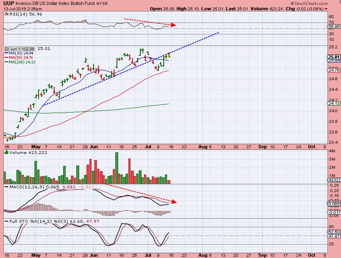Click the RSI(14) 56.96 indicator label
This screenshot has height=258, width=341.
pyautogui.click(x=25, y=14)
